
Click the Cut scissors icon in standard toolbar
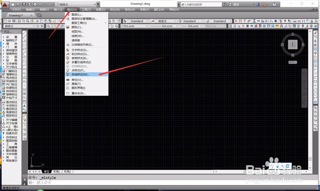coord(37,21)
